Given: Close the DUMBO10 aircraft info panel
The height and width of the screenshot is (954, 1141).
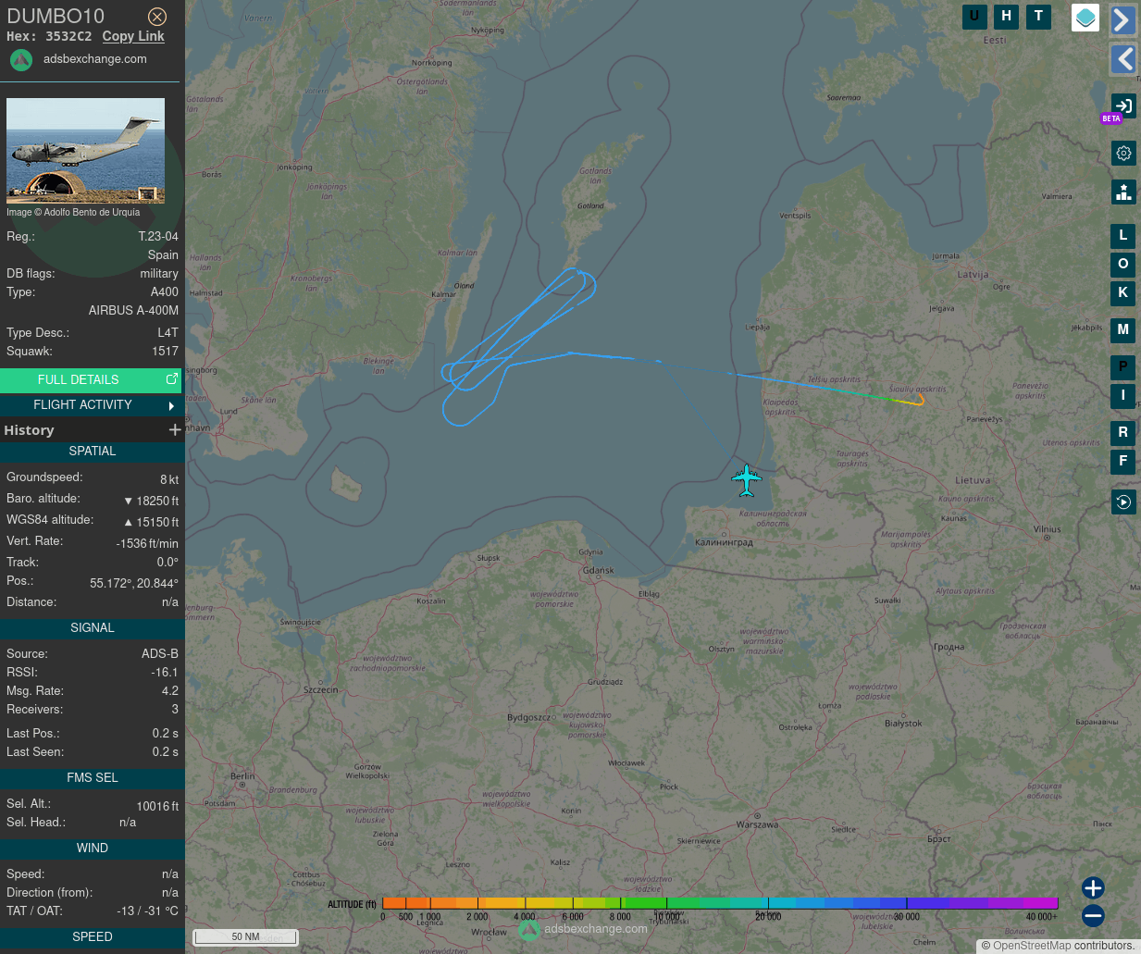Looking at the screenshot, I should point(157,17).
